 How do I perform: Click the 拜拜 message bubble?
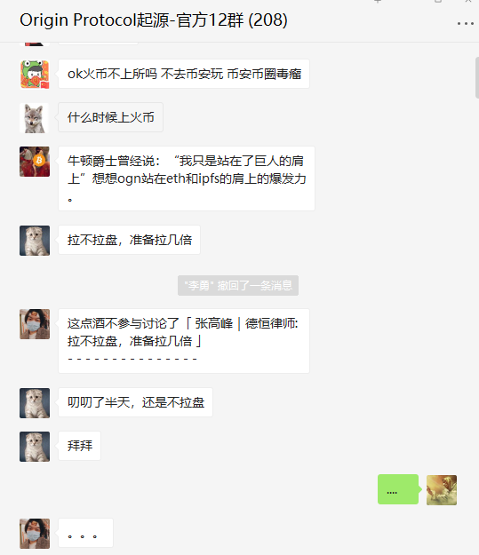coord(79,446)
